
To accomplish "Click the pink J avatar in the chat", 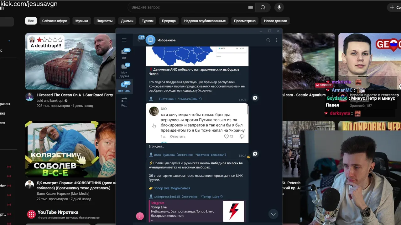I will tap(140, 216).
